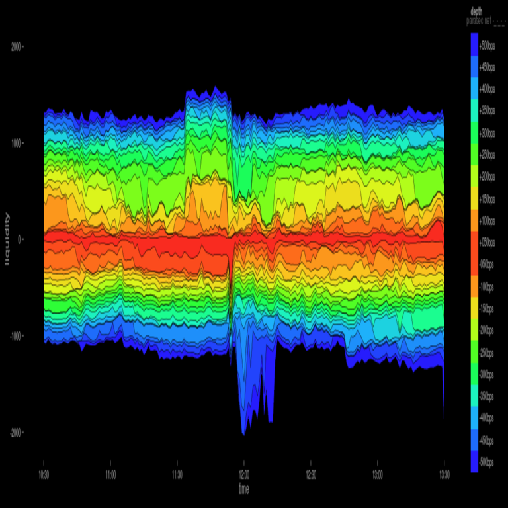The height and width of the screenshot is (508, 508).
Task: Open the parasec.net watermark link
Action: (x=480, y=21)
